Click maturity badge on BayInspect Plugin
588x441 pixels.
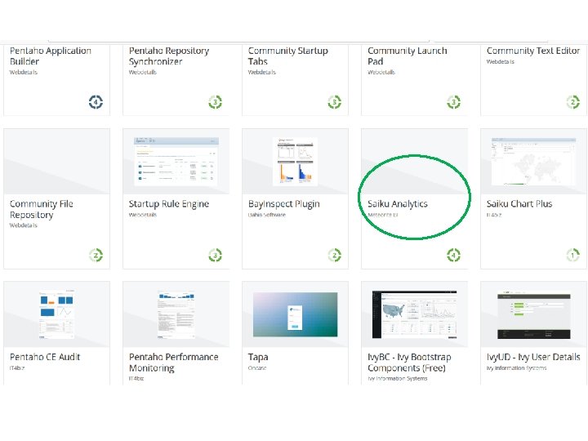[x=335, y=255]
